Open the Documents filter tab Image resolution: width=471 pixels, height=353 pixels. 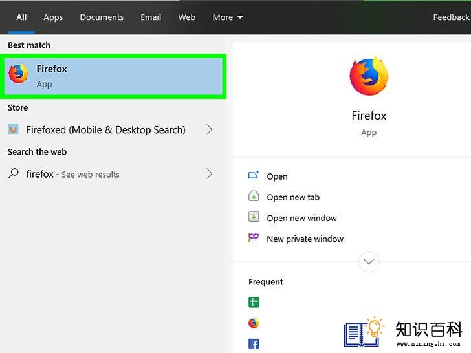(102, 17)
